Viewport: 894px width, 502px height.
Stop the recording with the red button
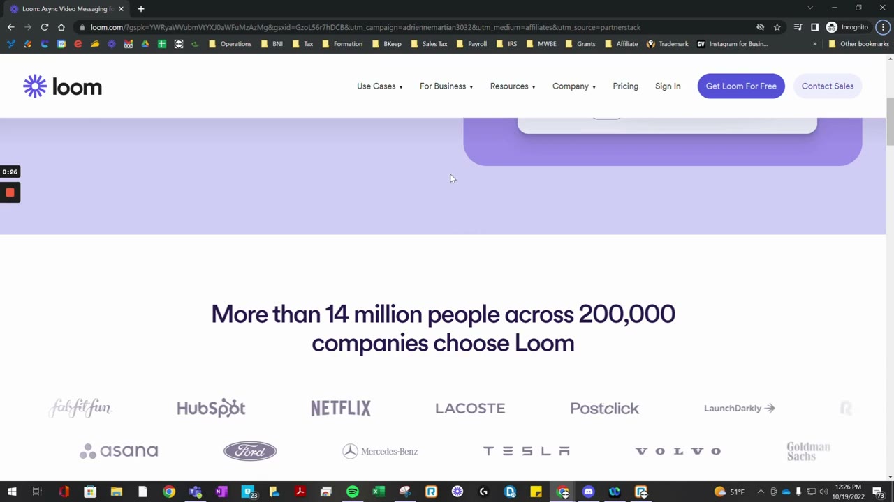click(x=10, y=192)
